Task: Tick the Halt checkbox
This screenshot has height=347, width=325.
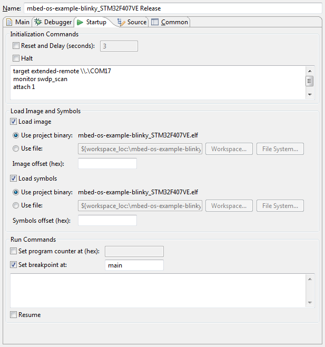Action: [x=16, y=58]
